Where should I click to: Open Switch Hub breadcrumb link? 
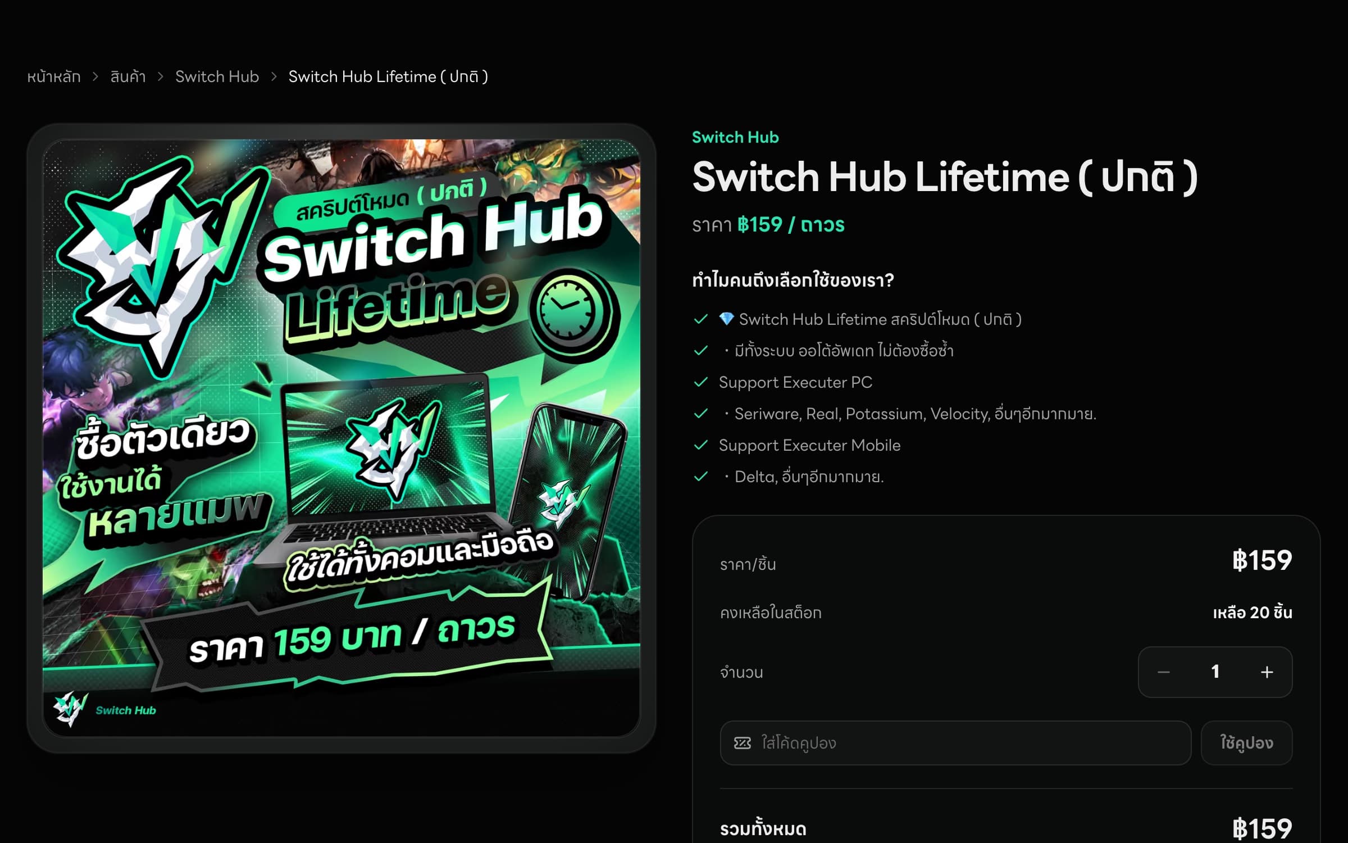pyautogui.click(x=217, y=76)
